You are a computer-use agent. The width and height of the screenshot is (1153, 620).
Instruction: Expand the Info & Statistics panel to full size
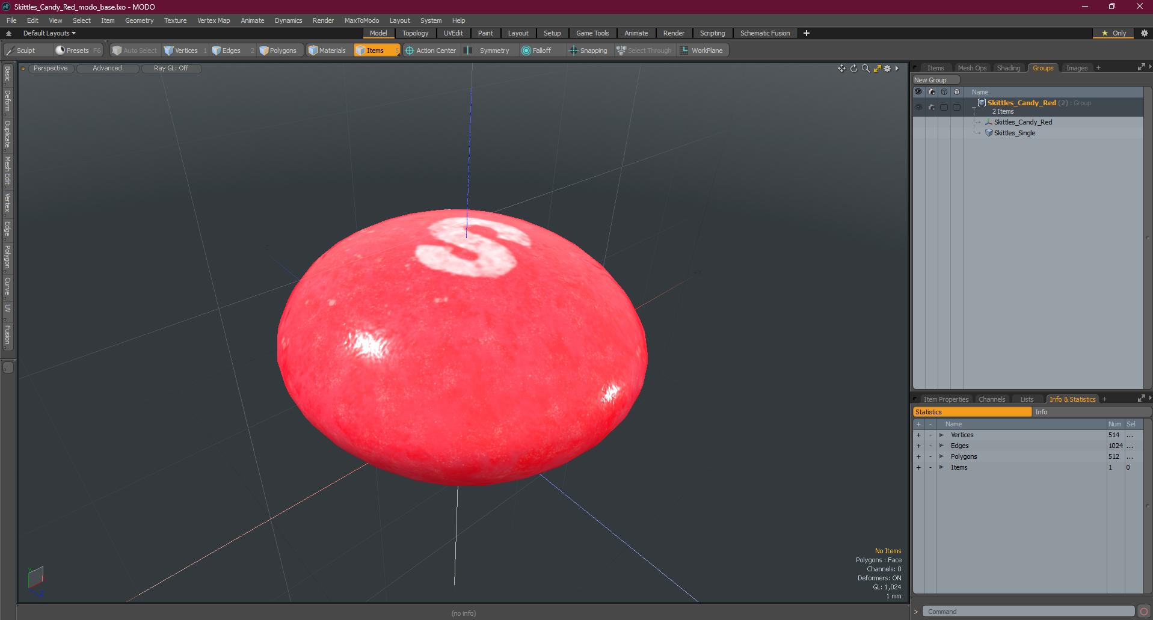coord(1141,399)
